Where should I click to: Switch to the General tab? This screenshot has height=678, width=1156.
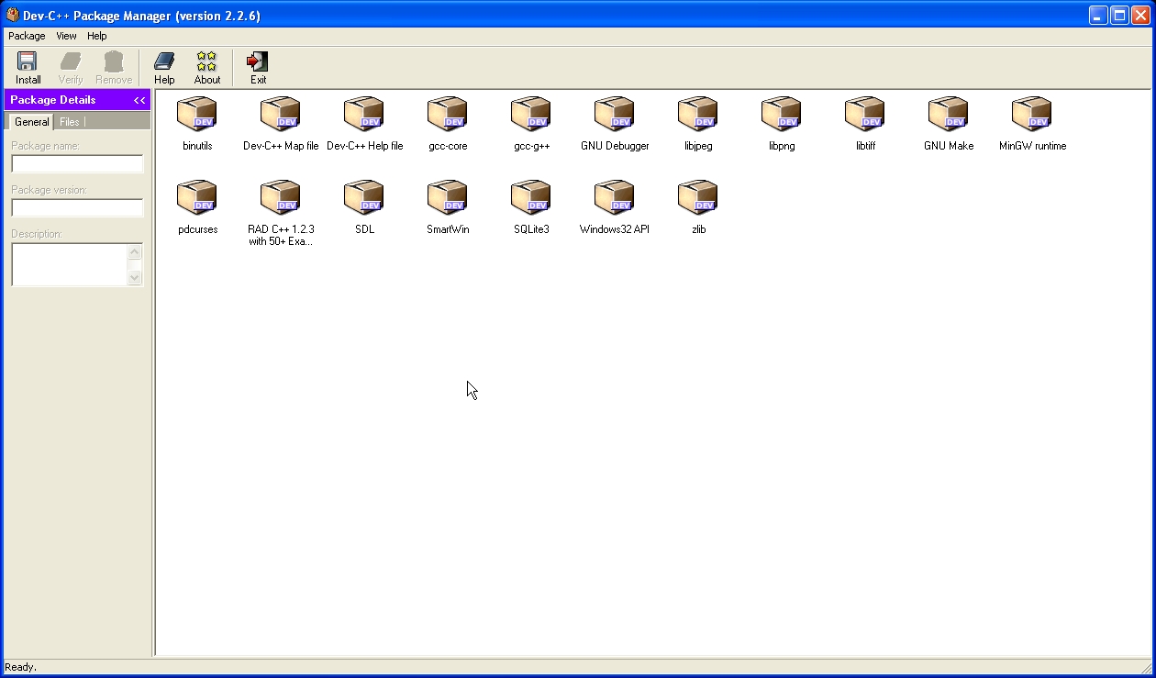tap(31, 122)
